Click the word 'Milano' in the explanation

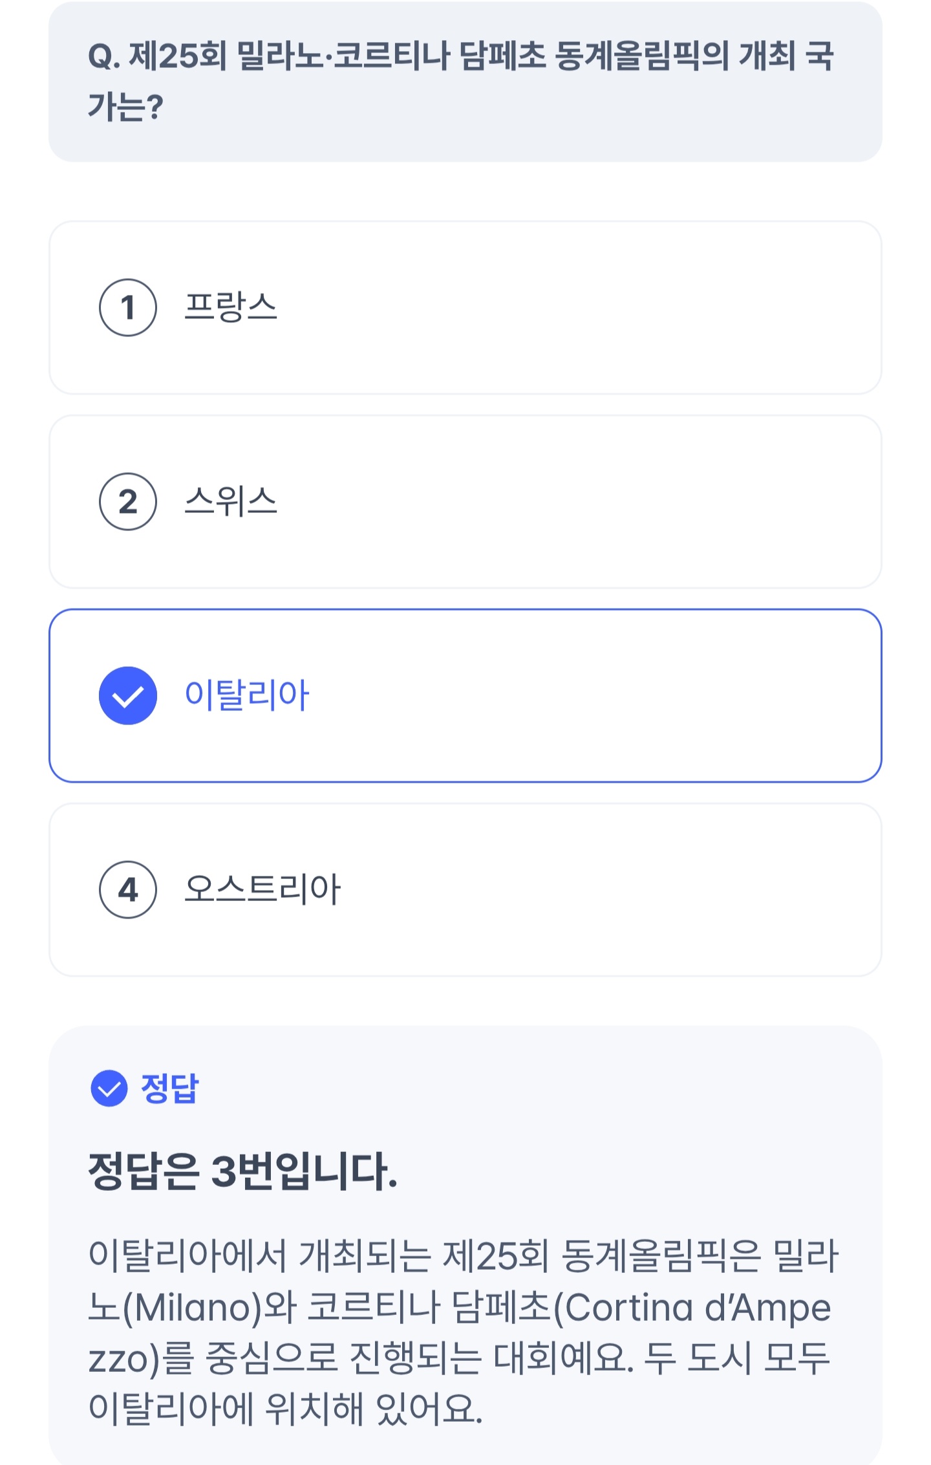(192, 1308)
